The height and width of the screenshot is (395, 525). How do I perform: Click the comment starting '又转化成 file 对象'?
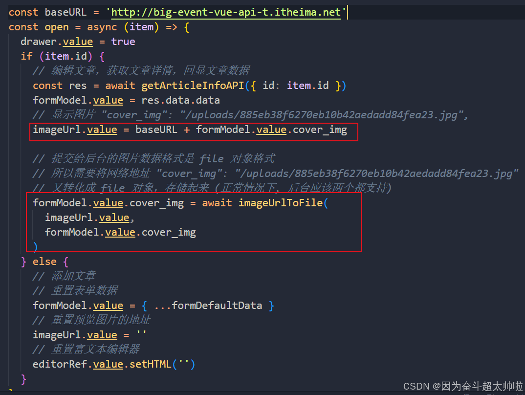[212, 188]
